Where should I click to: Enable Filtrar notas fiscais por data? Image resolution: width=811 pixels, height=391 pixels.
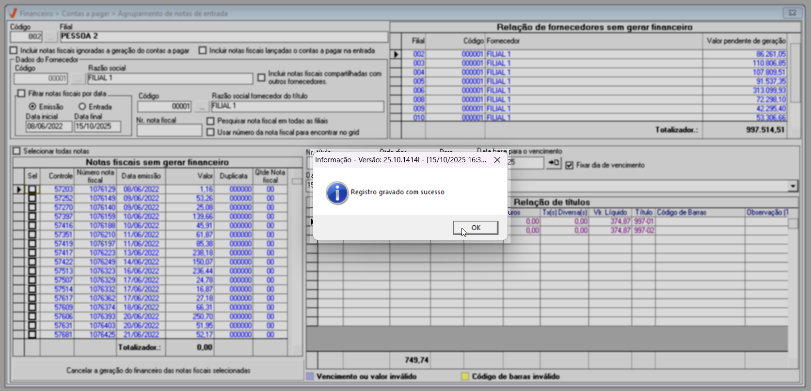pos(21,94)
